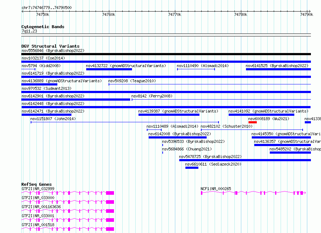Click the 74770k ruler position label
This screenshot has width=321, height=233.
coord(175,14)
